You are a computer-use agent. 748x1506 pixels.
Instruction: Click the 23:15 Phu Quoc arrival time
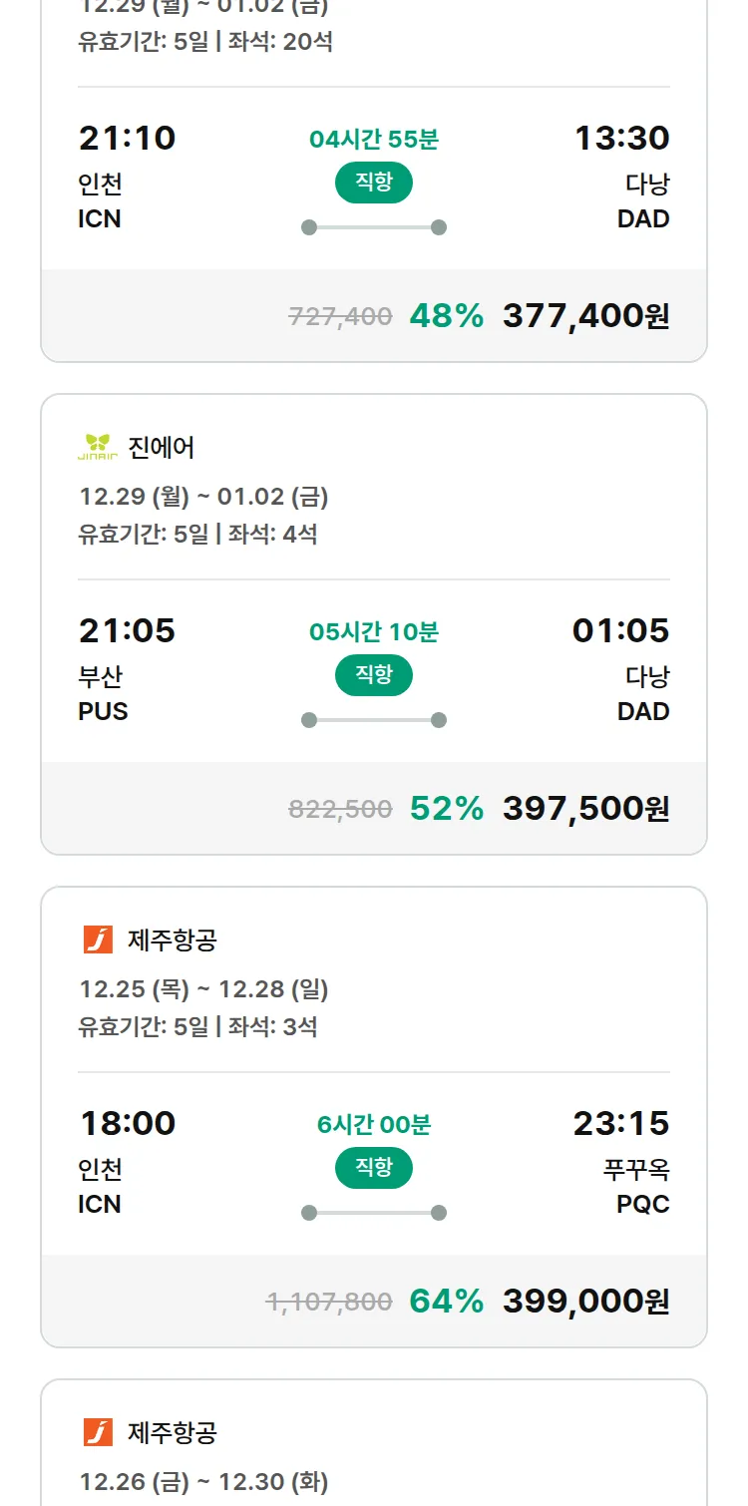point(620,1123)
